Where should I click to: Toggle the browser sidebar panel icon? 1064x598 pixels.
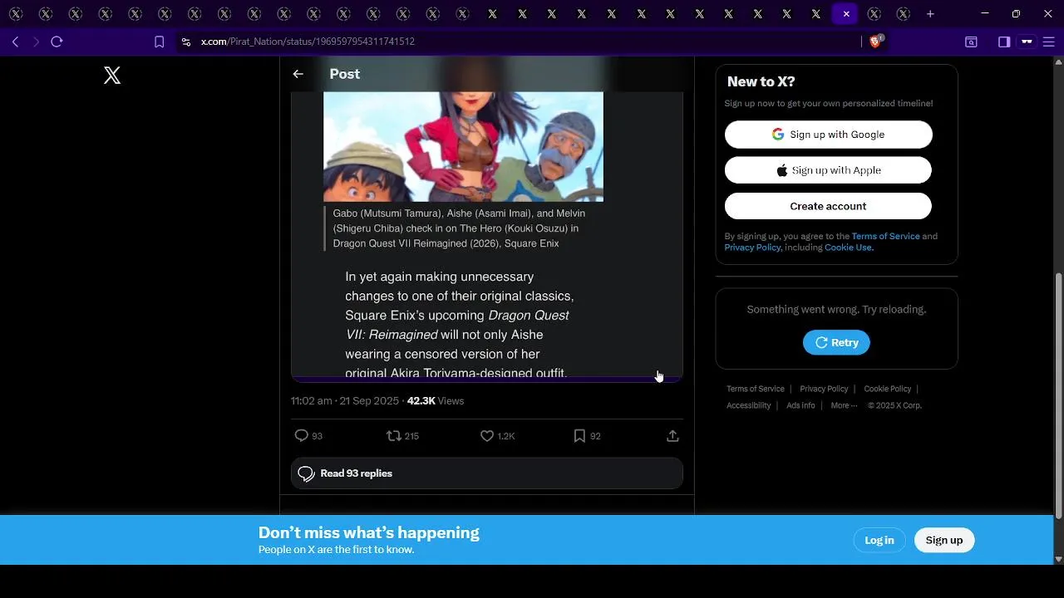[1004, 42]
